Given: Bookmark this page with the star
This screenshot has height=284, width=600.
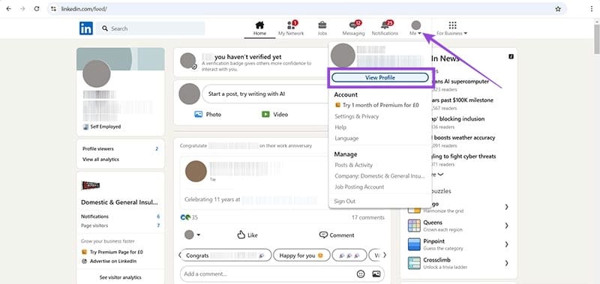Looking at the screenshot, I should click(558, 9).
